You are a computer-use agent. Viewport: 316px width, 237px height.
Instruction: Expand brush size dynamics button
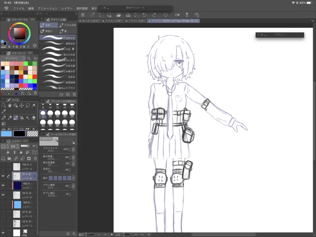pos(73,149)
